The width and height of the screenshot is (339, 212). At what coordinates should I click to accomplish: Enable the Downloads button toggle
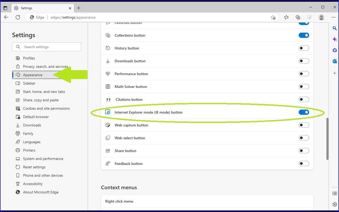tap(304, 61)
